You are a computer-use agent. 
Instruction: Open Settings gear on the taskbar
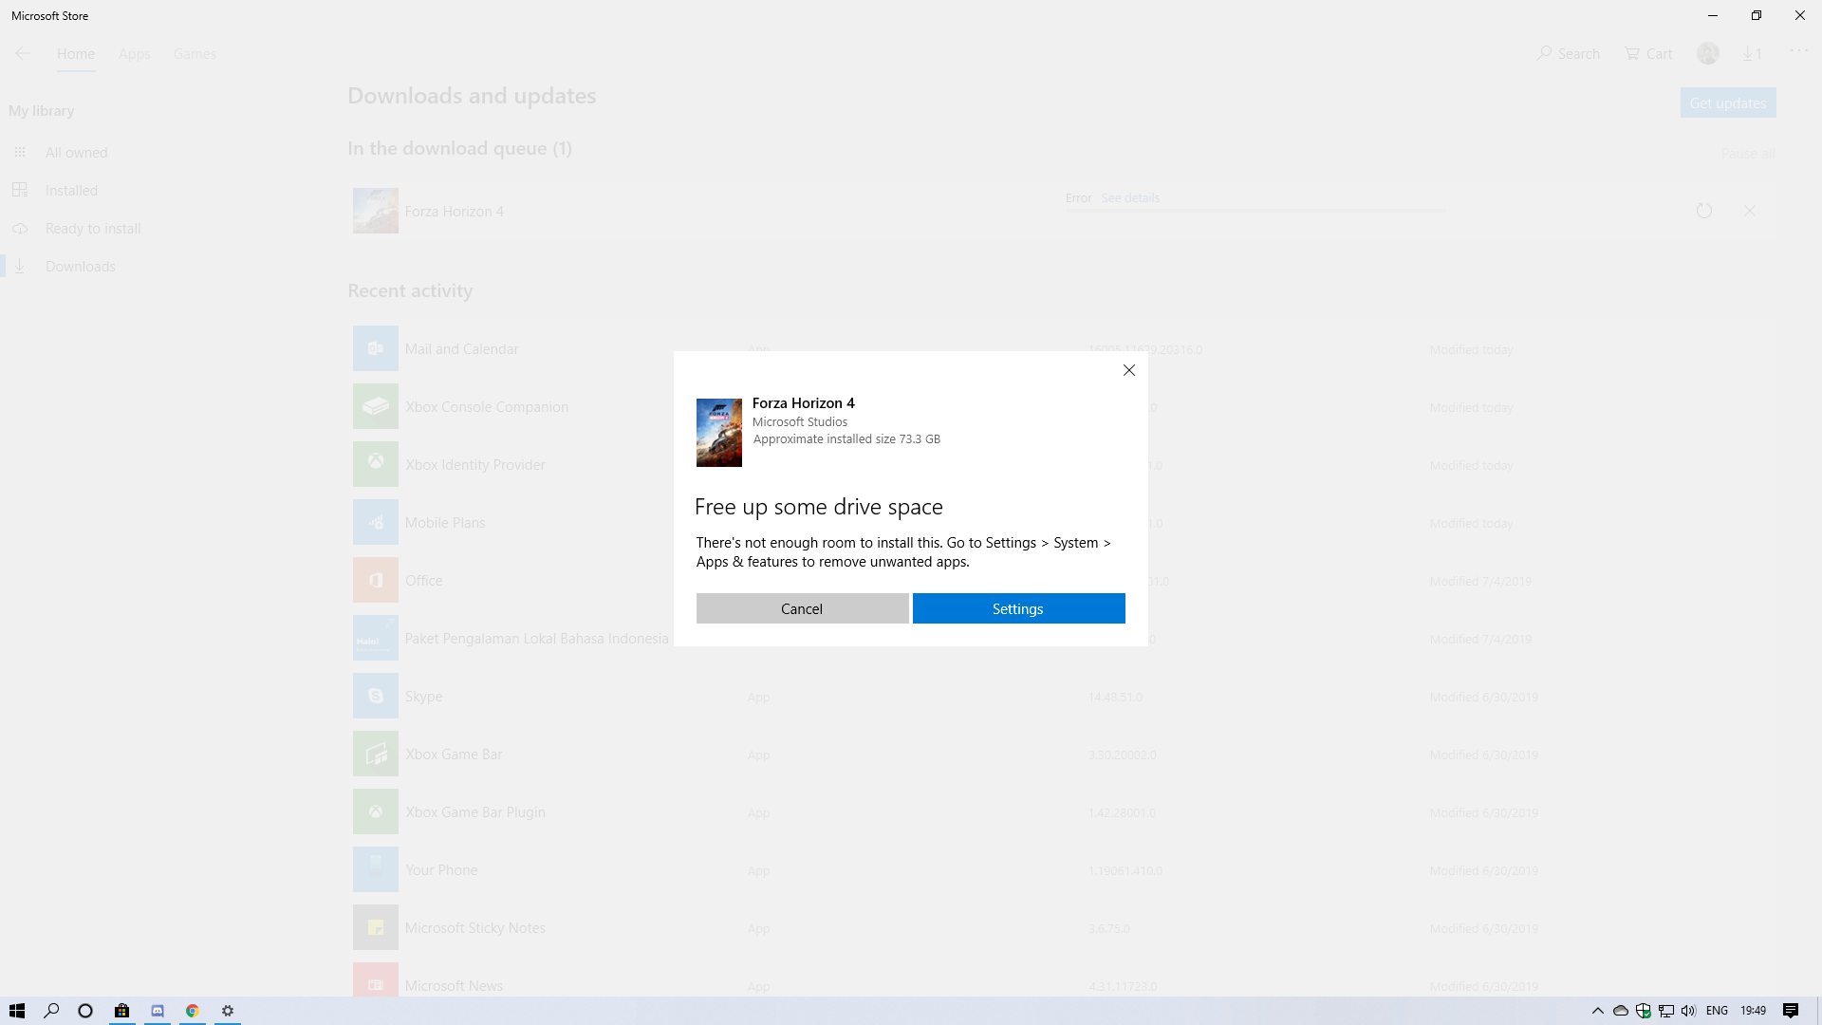coord(228,1011)
